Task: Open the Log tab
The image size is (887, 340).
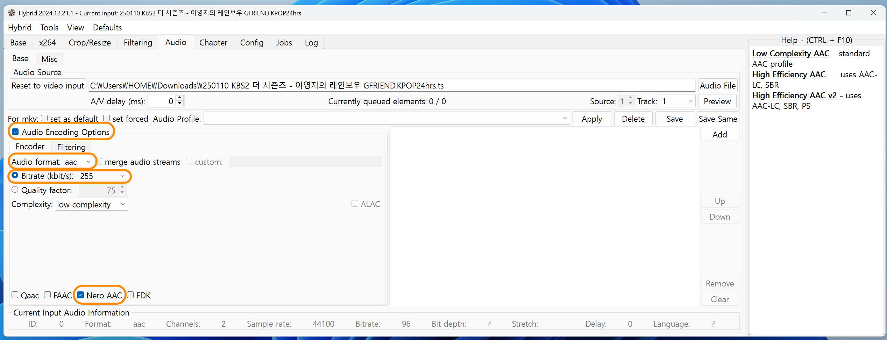Action: [311, 43]
